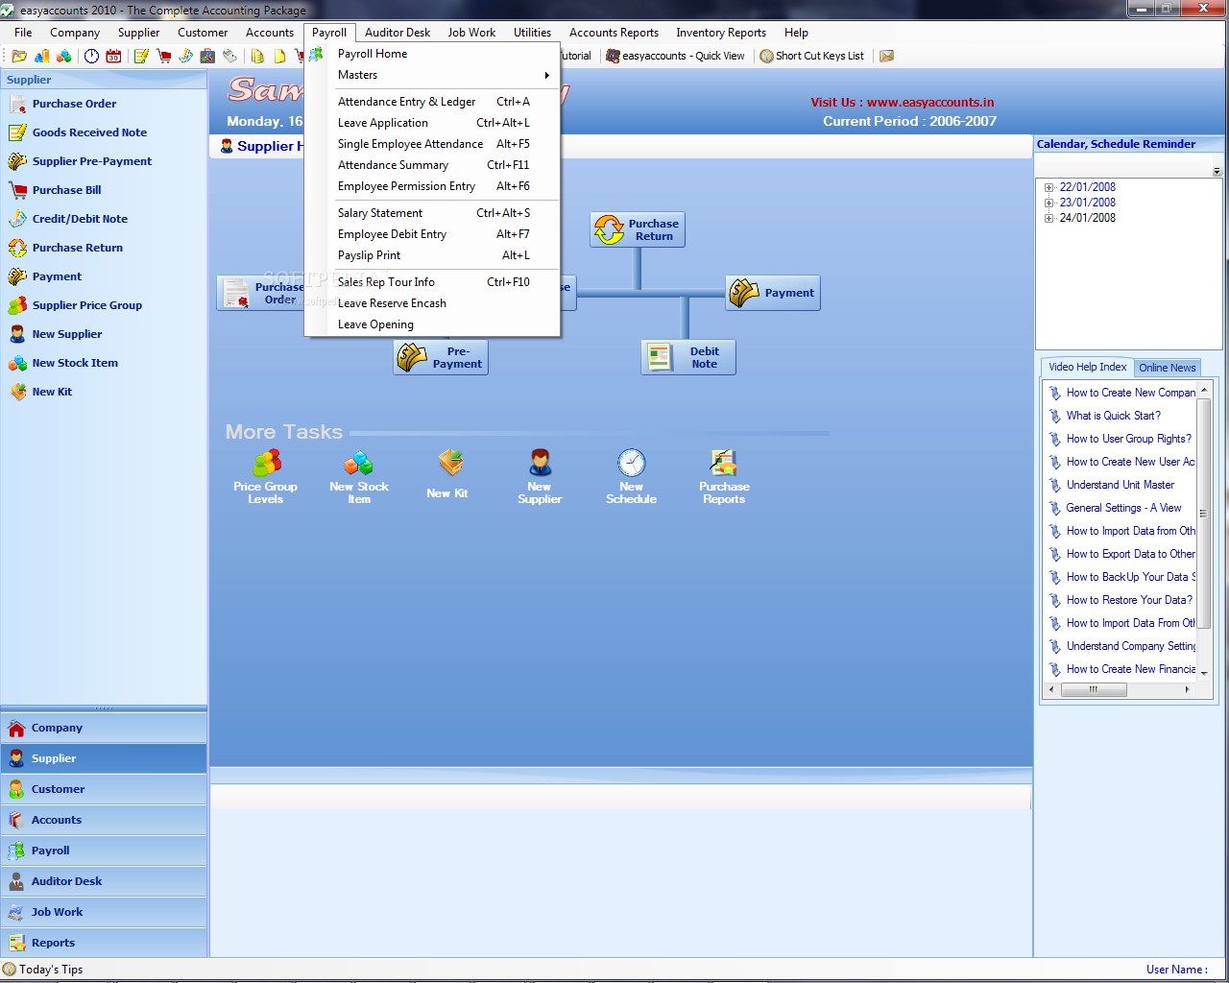Open Credit/Debit Note in the sidebar

(x=80, y=219)
